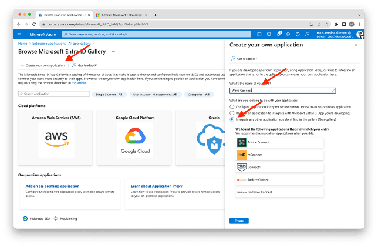The image size is (378, 247).
Task: Select the Oracle cloud platform card
Action: pyautogui.click(x=200, y=138)
